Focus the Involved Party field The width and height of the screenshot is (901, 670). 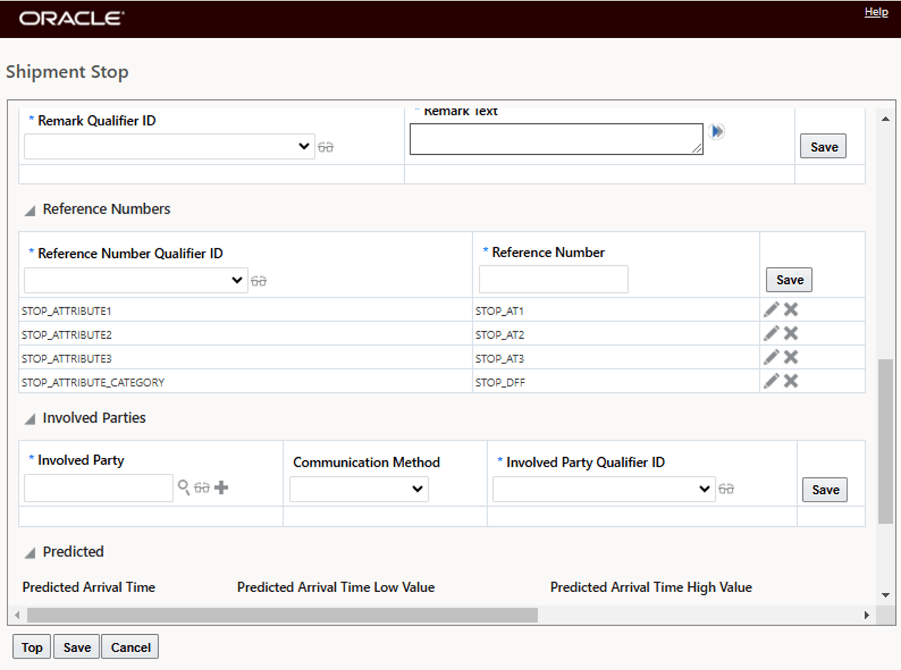click(99, 488)
